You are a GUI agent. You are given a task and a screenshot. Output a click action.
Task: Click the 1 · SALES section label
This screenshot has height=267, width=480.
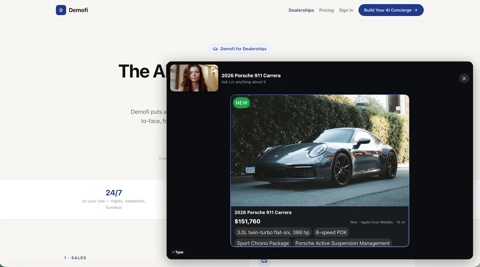click(75, 258)
